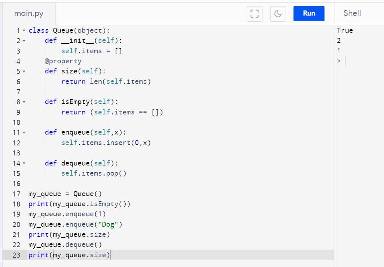Click the fullscreen expand icon
Viewport: 384px width, 267px height.
coord(255,14)
